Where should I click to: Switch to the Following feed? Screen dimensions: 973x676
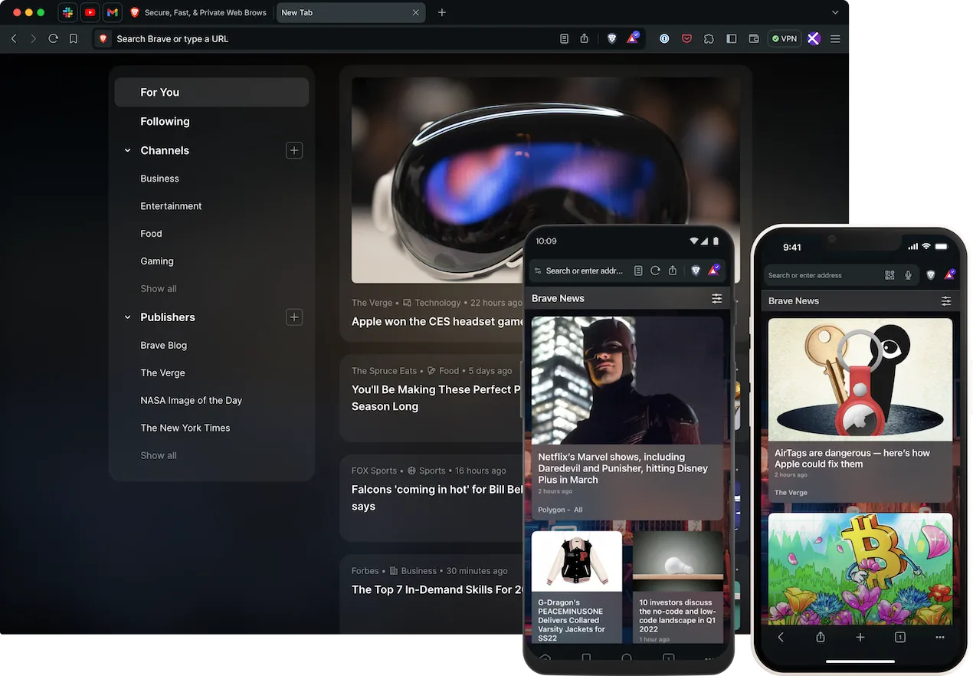tap(165, 122)
